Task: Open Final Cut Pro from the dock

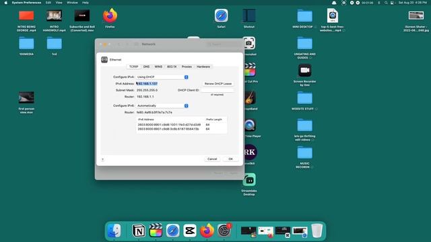Action: pos(156,231)
